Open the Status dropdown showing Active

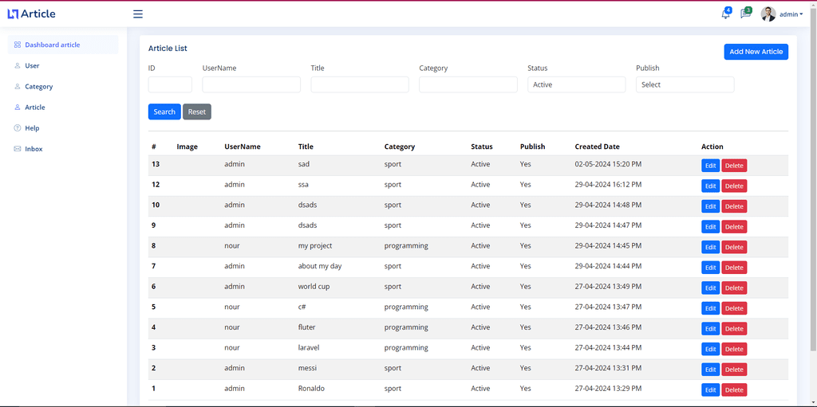coord(577,84)
